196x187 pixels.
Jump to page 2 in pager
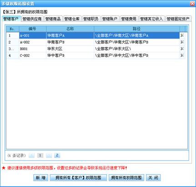tap(57, 155)
